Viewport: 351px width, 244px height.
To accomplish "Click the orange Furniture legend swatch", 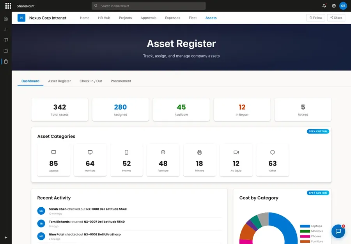I will [305, 242].
